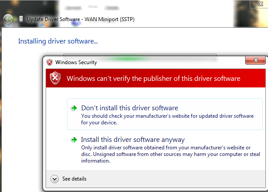This screenshot has width=268, height=192.
Task: Click 'Windows can't verify the publisher' banner text
Action: 154,79
